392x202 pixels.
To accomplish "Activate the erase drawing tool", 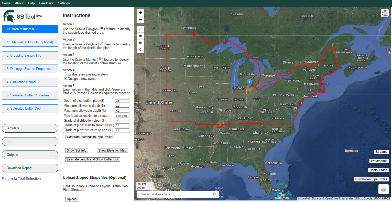I will tap(384, 13).
